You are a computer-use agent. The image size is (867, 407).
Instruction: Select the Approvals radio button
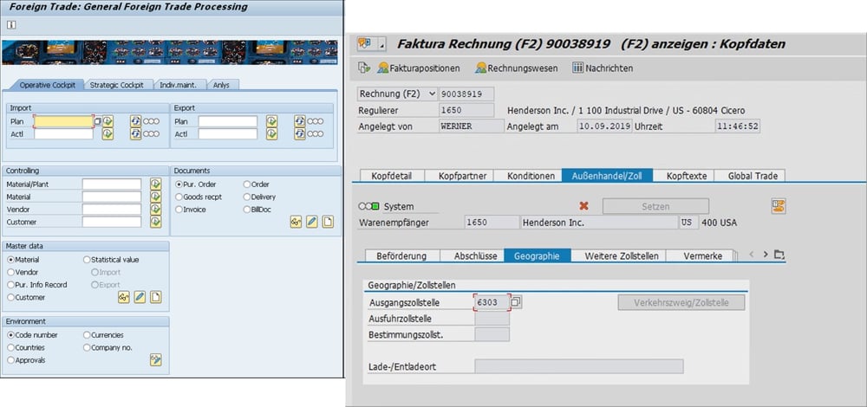[x=10, y=360]
